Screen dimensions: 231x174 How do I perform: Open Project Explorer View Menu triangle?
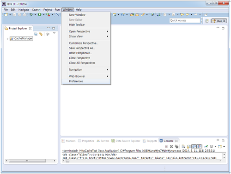(54, 33)
